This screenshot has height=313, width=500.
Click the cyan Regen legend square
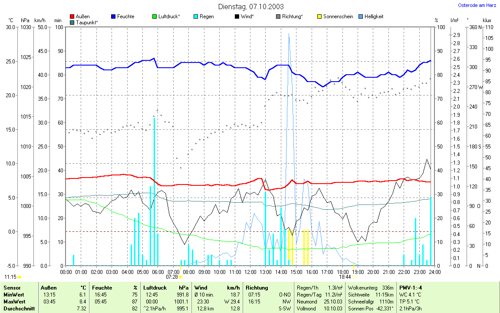pos(196,16)
